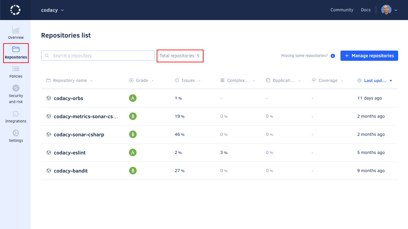Open the Integrations puzzle icon
Screen dimensions: 408x229
tap(16, 114)
